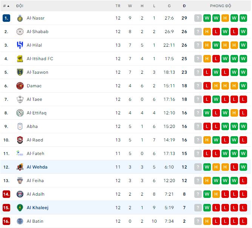252x228 pixels.
Task: Click the Al-Ittihad FC crest icon
Action: point(20,59)
